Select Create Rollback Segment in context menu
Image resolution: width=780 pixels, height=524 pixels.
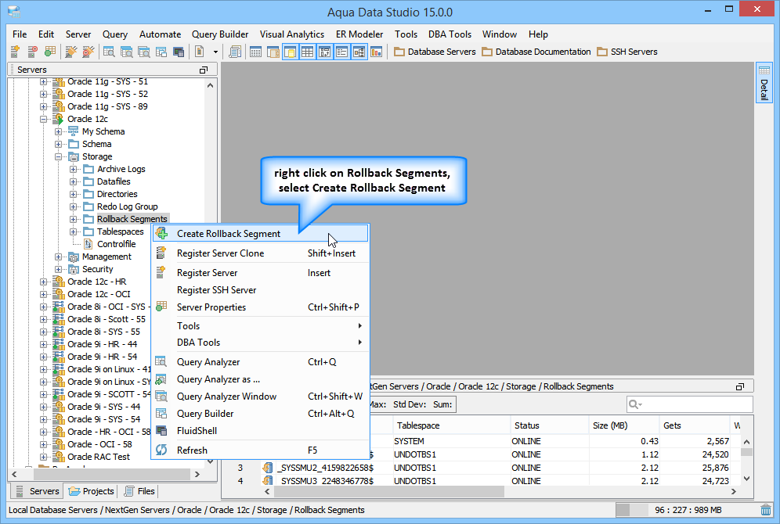coord(260,233)
